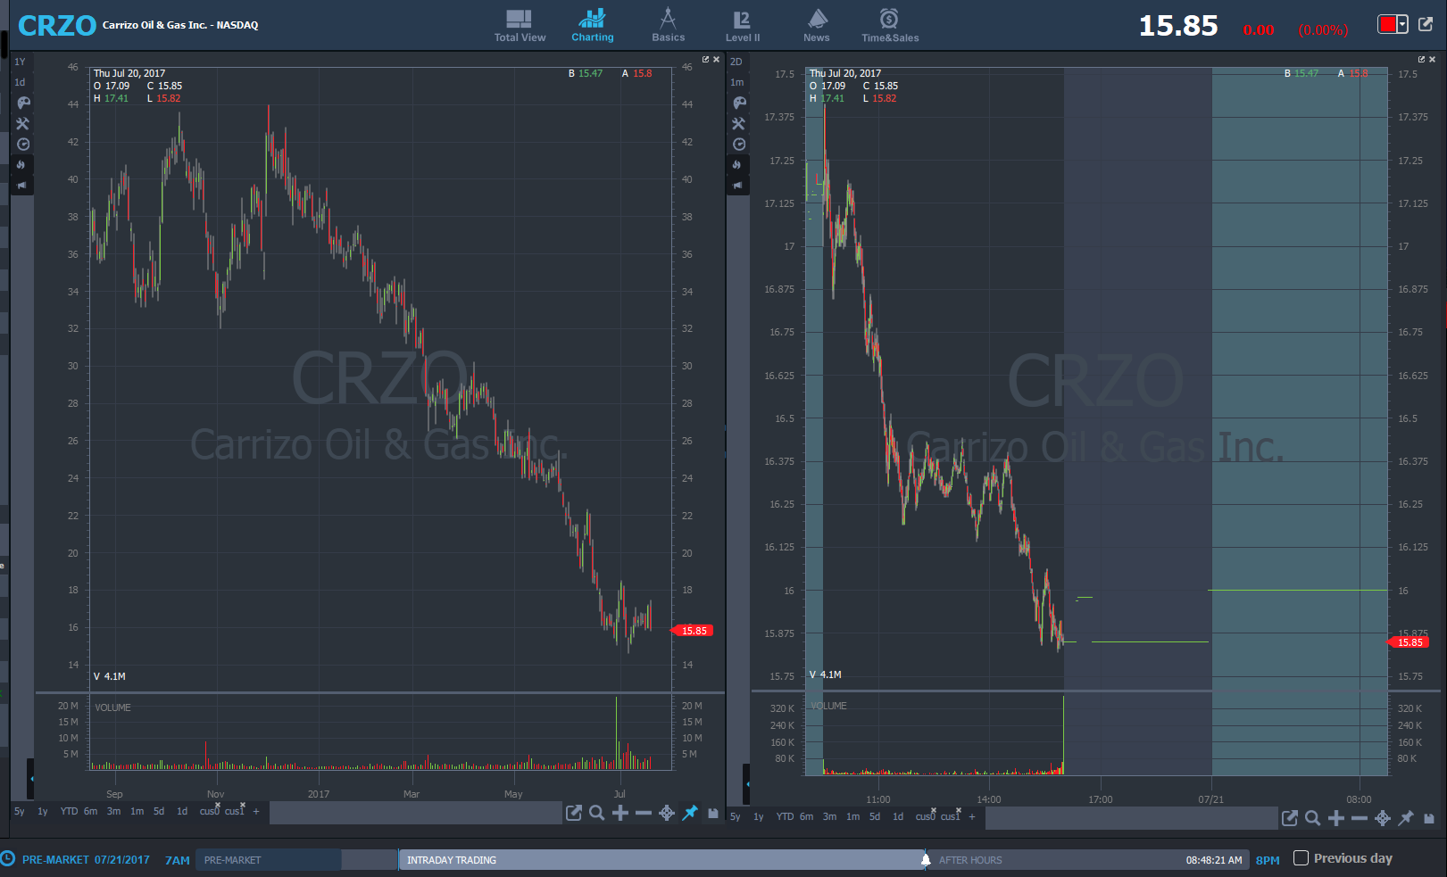Switch to the Charting tab
1447x877 pixels.
593,25
